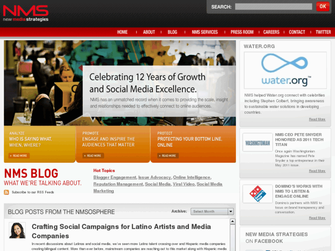Click 'Protecting your bottom line, online' heading
Image resolution: width=335 pixels, height=251 pixels.
(x=190, y=142)
